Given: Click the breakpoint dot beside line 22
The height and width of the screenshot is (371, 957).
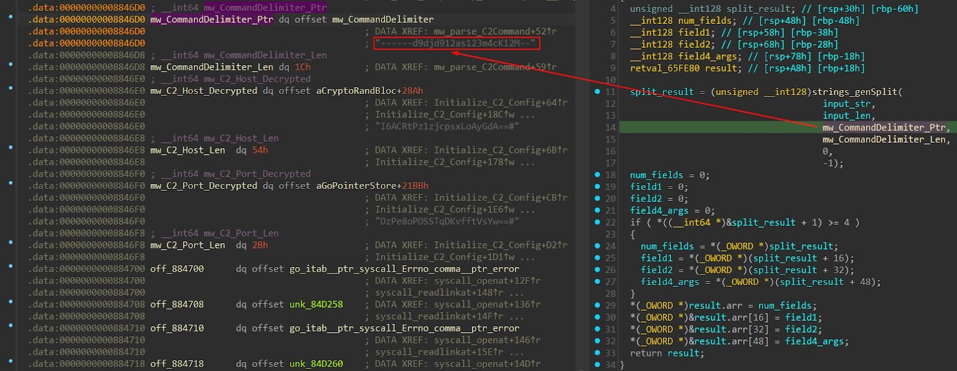Looking at the screenshot, I should tap(597, 222).
